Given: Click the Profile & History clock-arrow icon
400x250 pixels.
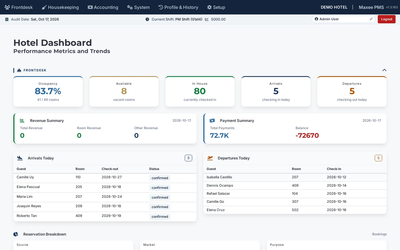Looking at the screenshot, I should 161,7.
